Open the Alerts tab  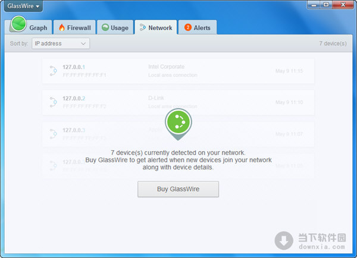tap(198, 27)
